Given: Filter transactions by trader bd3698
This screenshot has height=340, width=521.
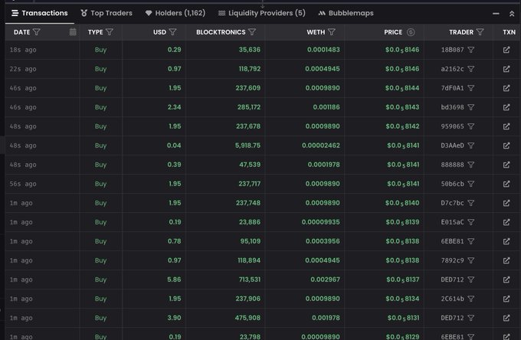Looking at the screenshot, I should click(471, 107).
